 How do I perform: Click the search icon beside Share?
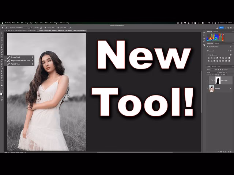click(x=226, y=28)
